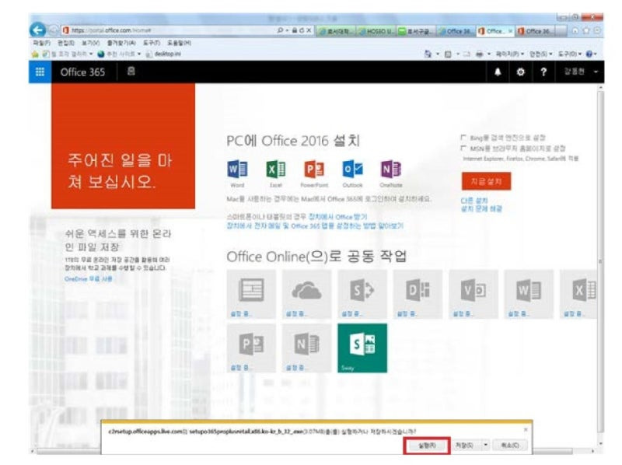Dismiss the download notification bar with its X
The width and height of the screenshot is (622, 465).
pyautogui.click(x=526, y=429)
